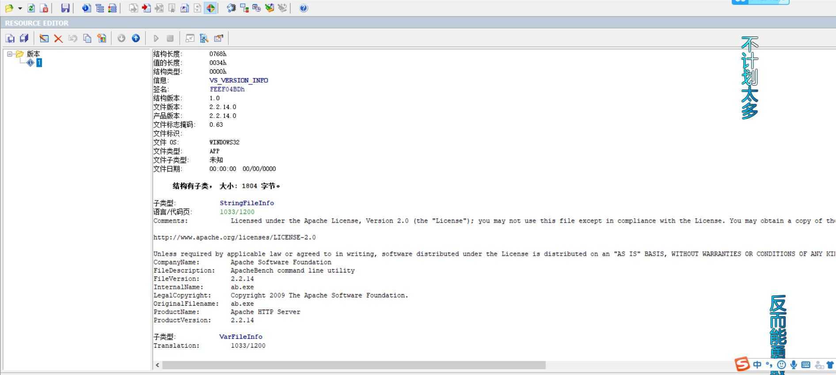Open the dependency scanner icon
Viewport: 836px width, 375px height.
(x=244, y=8)
